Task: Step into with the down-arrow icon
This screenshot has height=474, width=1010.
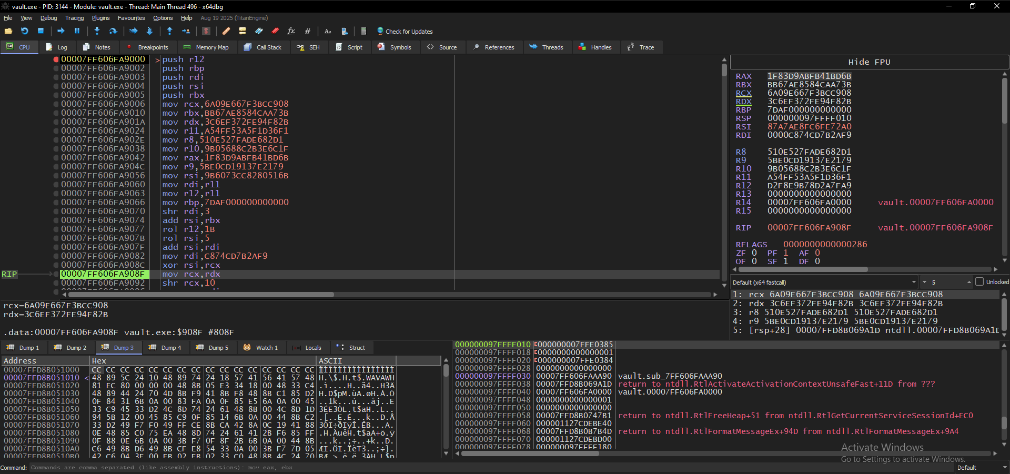Action: click(97, 31)
